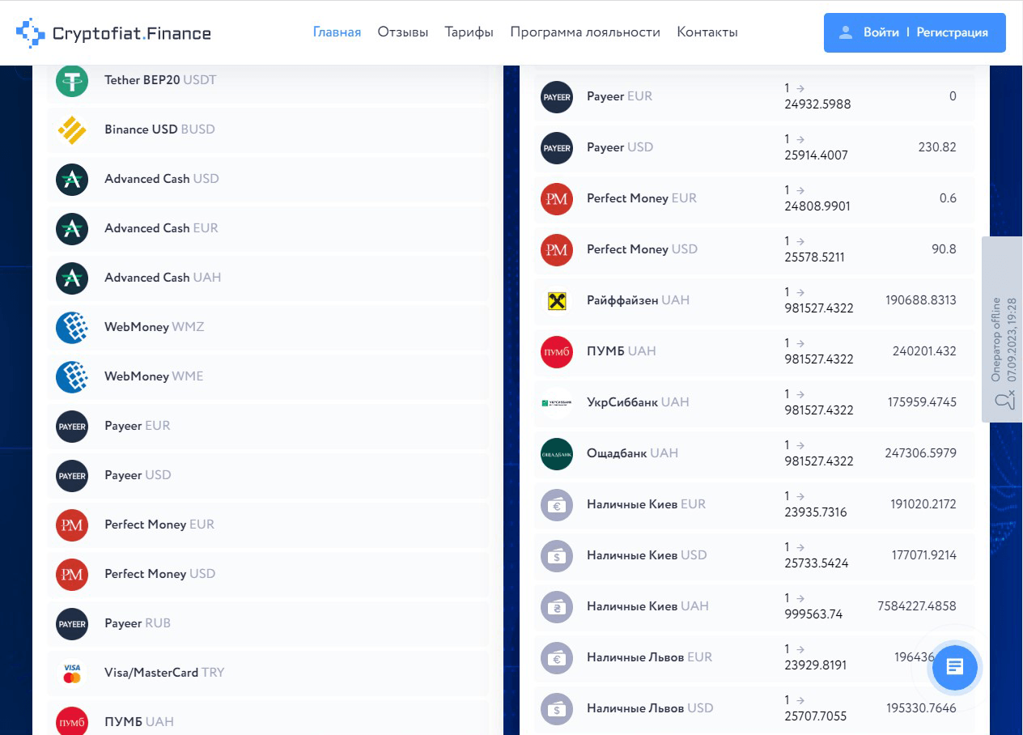Choose Ощадбанк UAH label in right list
Screen dimensions: 1023x735
(x=632, y=453)
